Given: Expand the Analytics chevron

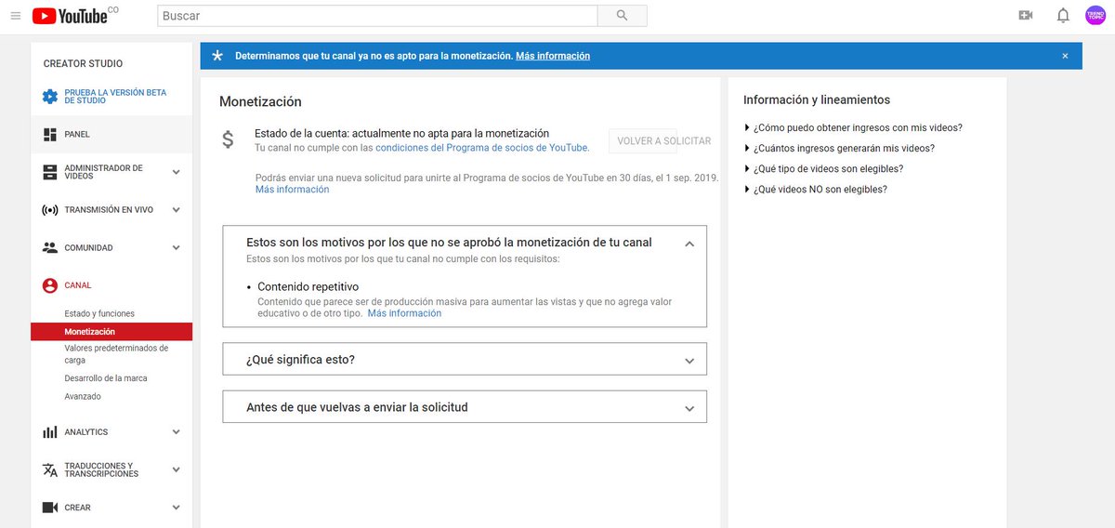Looking at the screenshot, I should pos(176,432).
